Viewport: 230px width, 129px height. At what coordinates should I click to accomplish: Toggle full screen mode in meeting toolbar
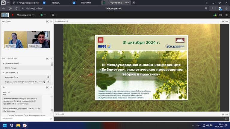(226, 15)
